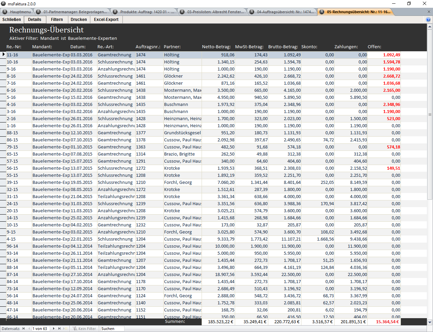The height and width of the screenshot is (332, 433).
Task: Click the record number box '1 von 63'
Action: (x=40, y=329)
